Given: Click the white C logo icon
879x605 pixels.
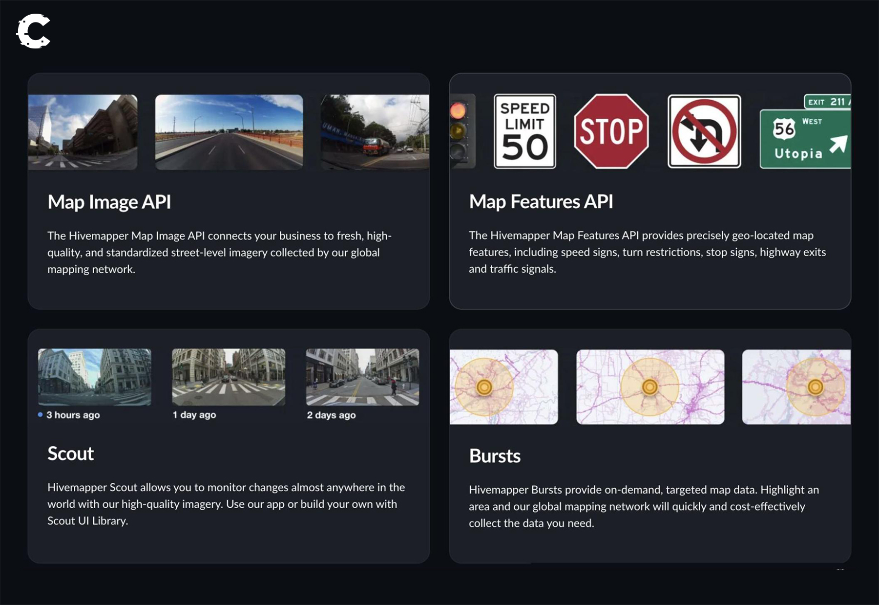Looking at the screenshot, I should click(33, 31).
